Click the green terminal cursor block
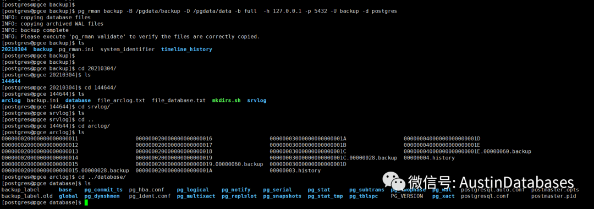Image resolution: width=594 pixels, height=209 pixels. click(x=86, y=203)
